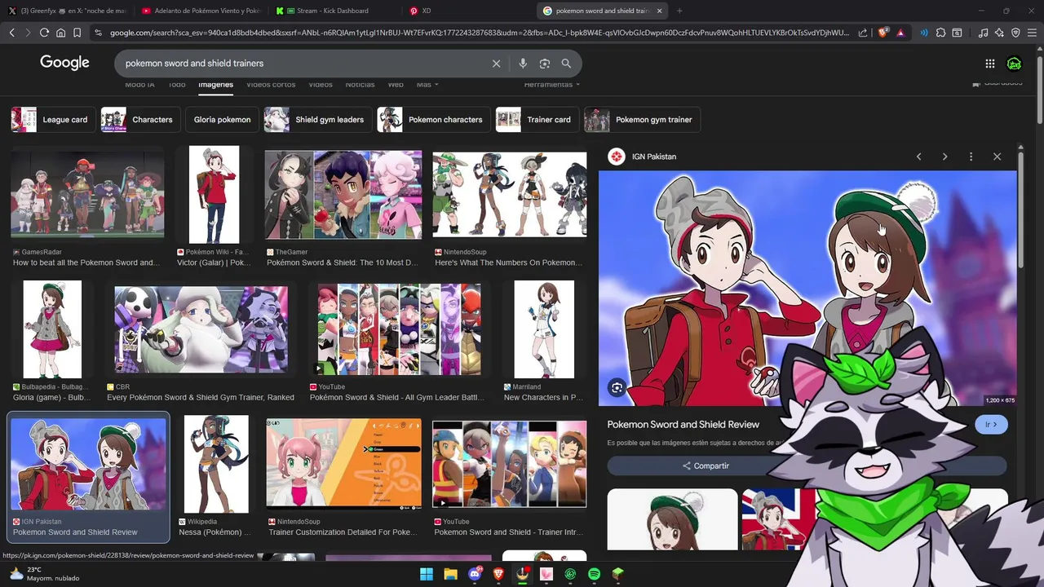Open a new browser tab
The height and width of the screenshot is (587, 1044).
(x=679, y=11)
